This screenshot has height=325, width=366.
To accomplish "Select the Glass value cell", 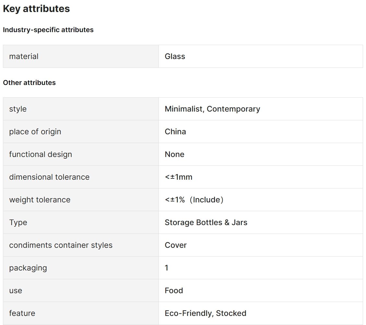I will click(261, 56).
